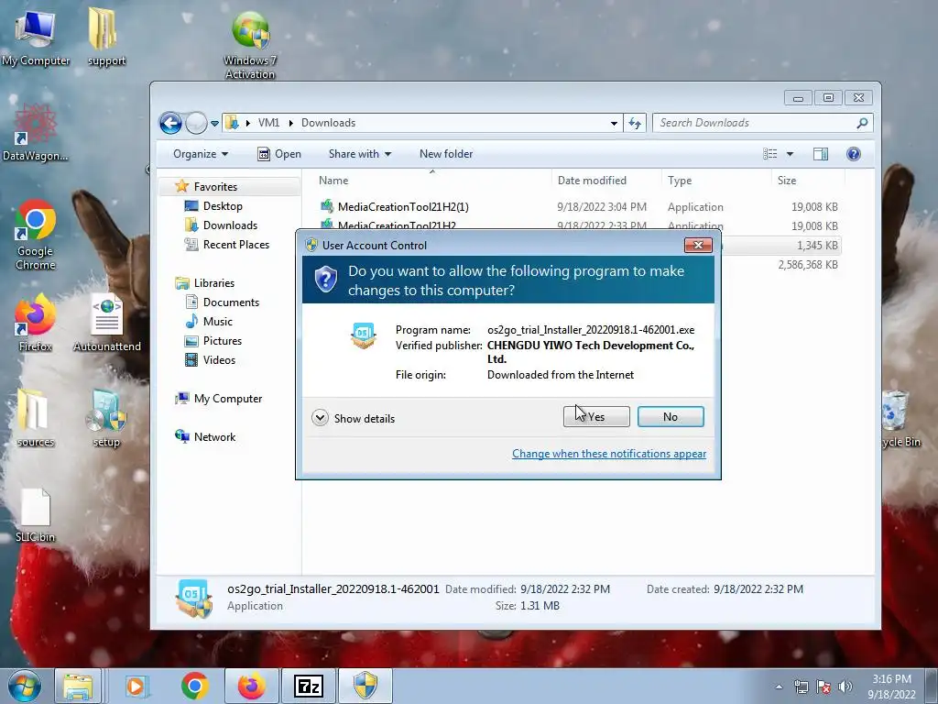
Task: Open Firefox from the taskbar
Action: tap(252, 686)
